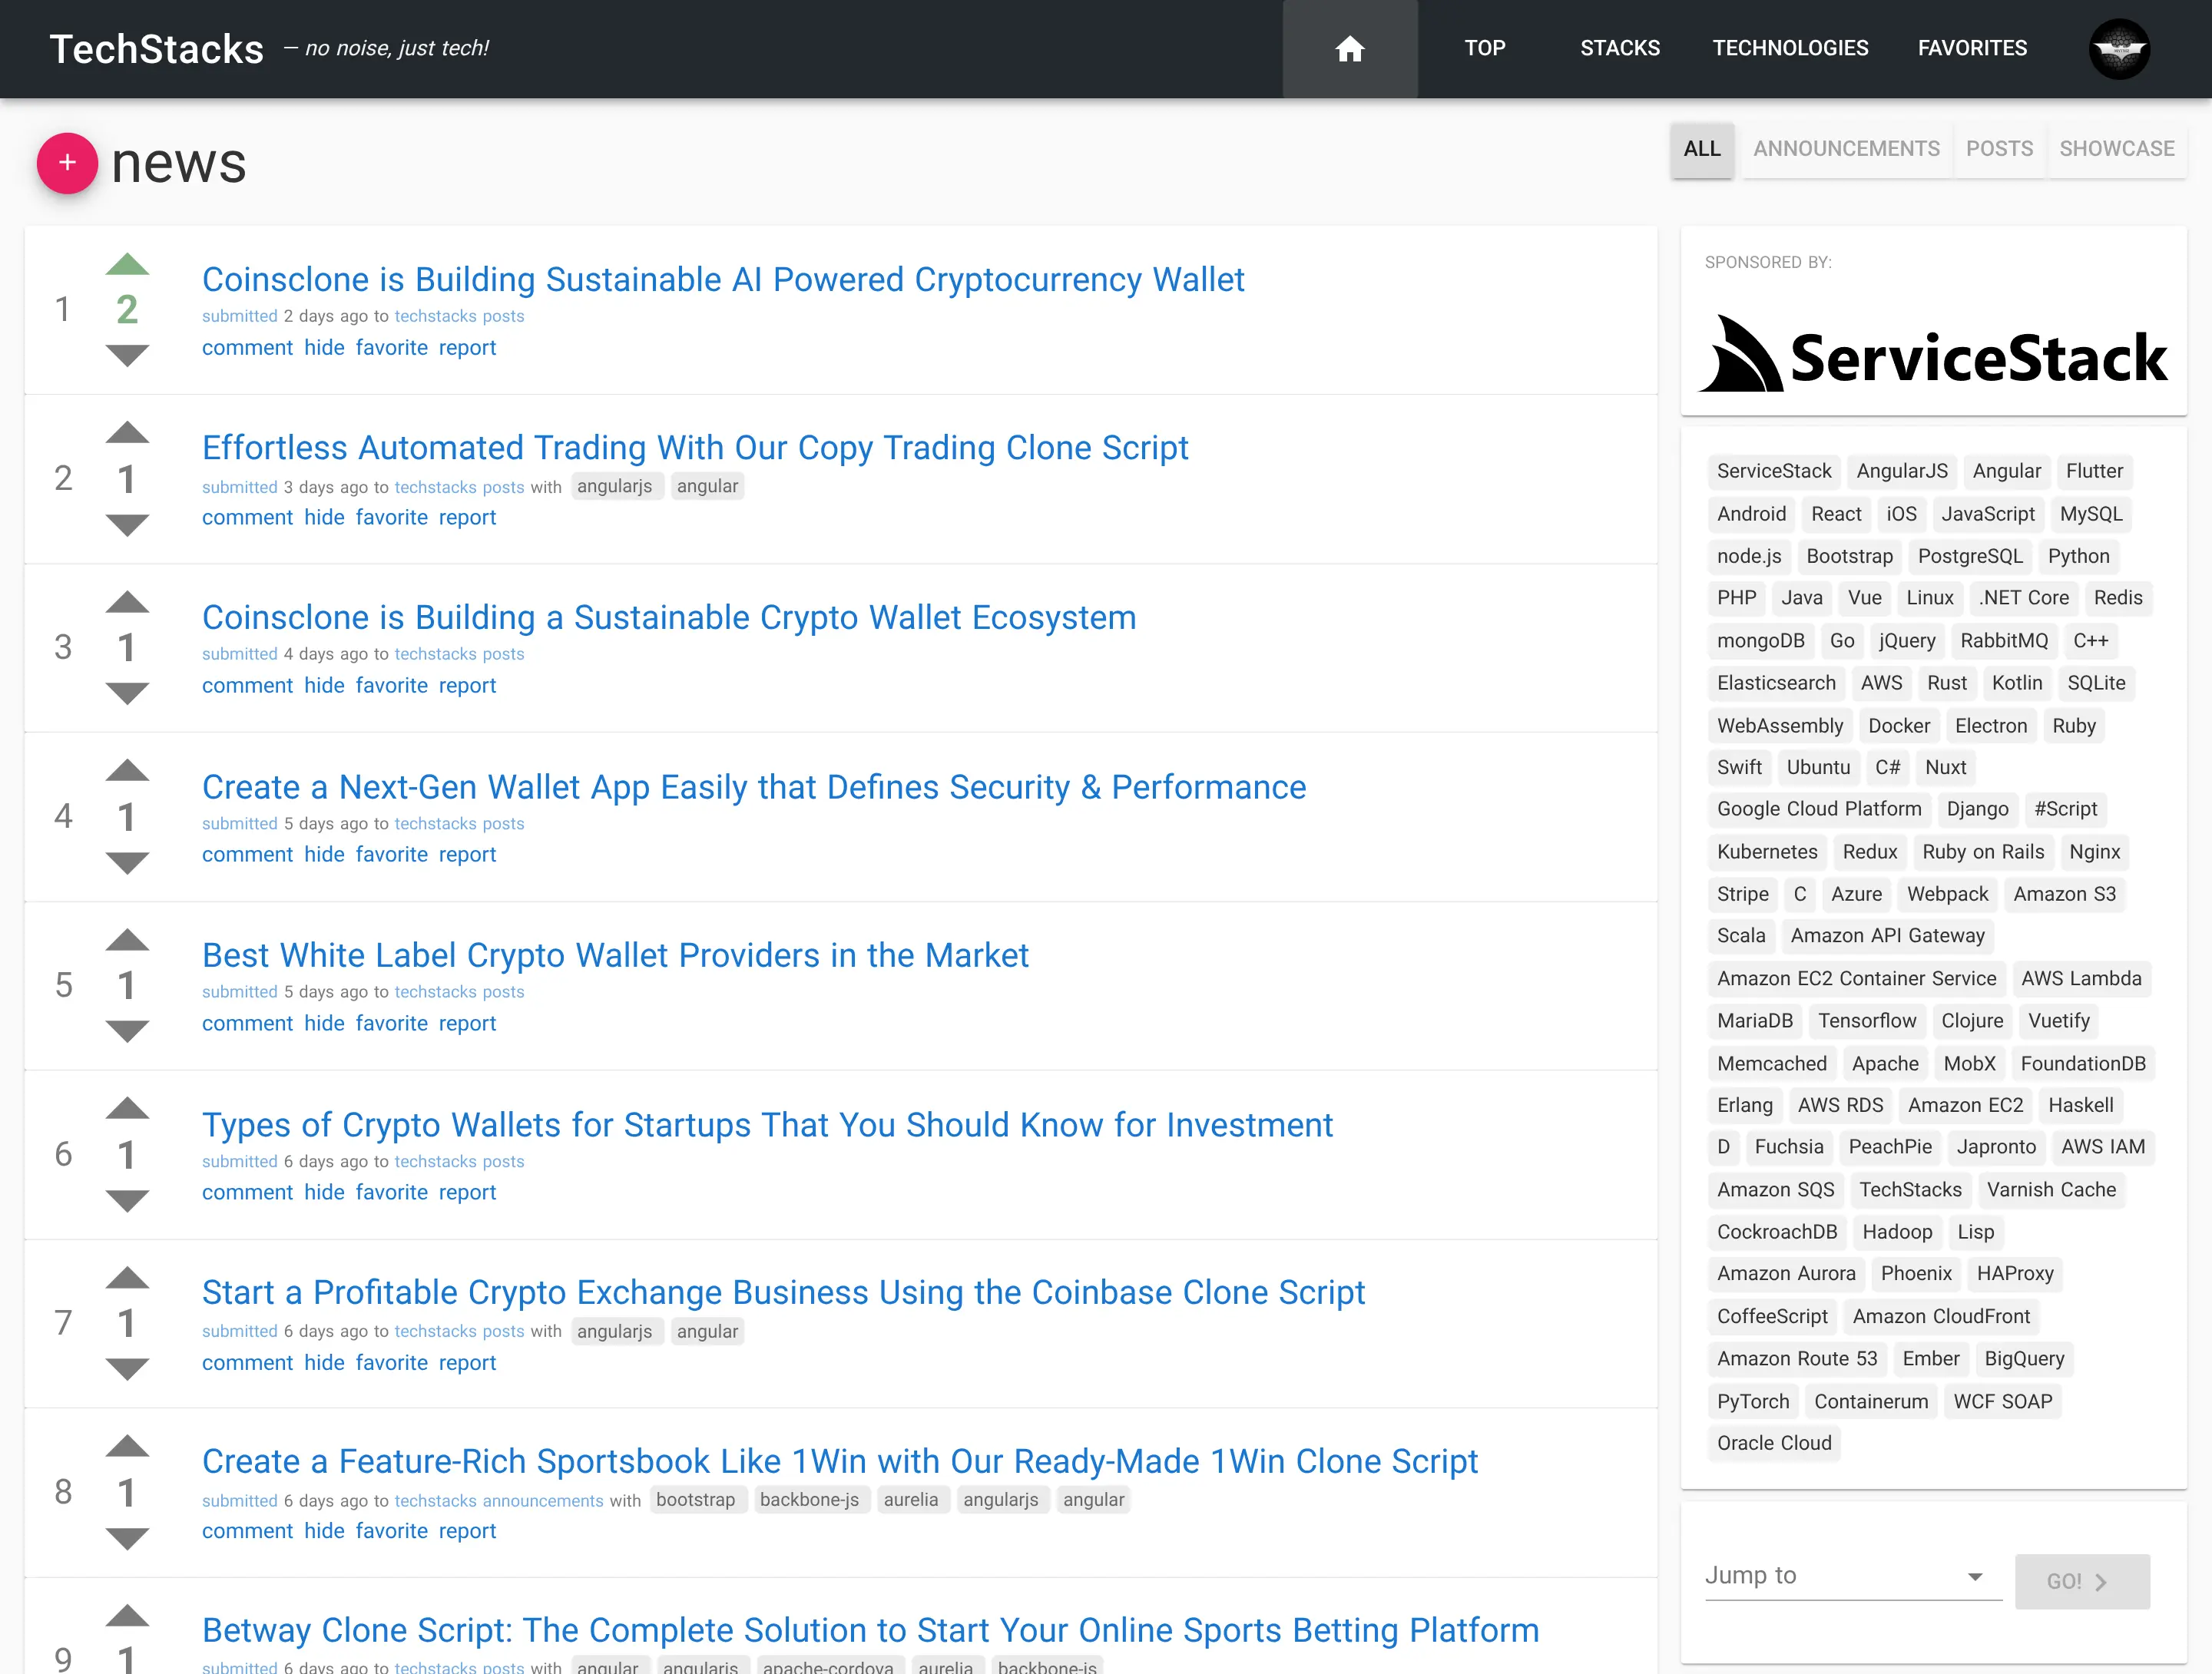Click the home icon in navbar
The image size is (2212, 1674).
coord(1349,49)
